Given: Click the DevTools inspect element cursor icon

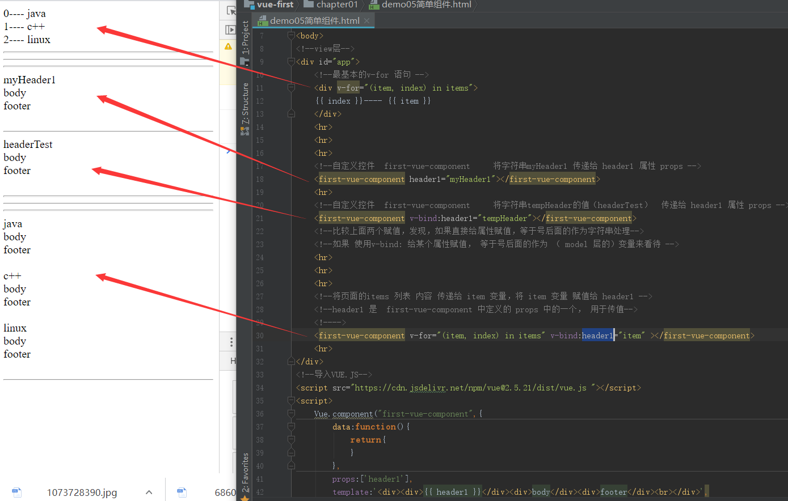Looking at the screenshot, I should click(231, 10).
